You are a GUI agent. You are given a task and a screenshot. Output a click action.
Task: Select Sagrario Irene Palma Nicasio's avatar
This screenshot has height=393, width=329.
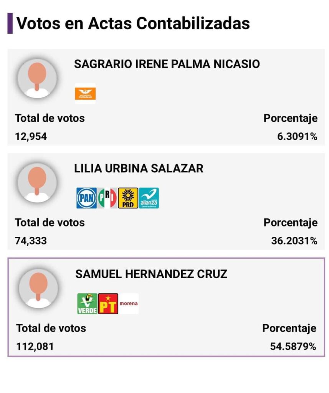click(x=37, y=78)
